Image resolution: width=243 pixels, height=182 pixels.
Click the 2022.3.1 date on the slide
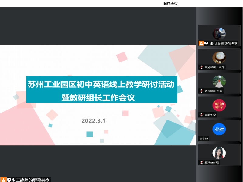pyautogui.click(x=93, y=121)
